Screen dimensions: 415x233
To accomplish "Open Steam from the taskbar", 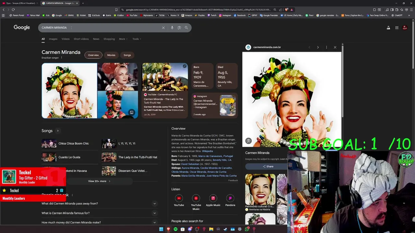I will pos(225,229).
